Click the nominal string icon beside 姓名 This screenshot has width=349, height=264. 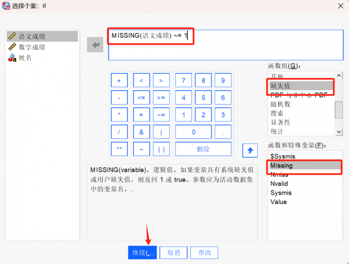click(12, 58)
